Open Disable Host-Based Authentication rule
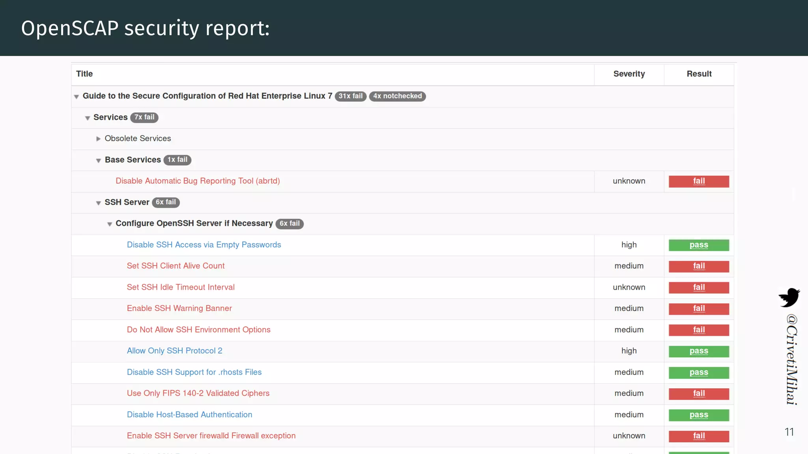Image resolution: width=808 pixels, height=454 pixels. [x=189, y=415]
